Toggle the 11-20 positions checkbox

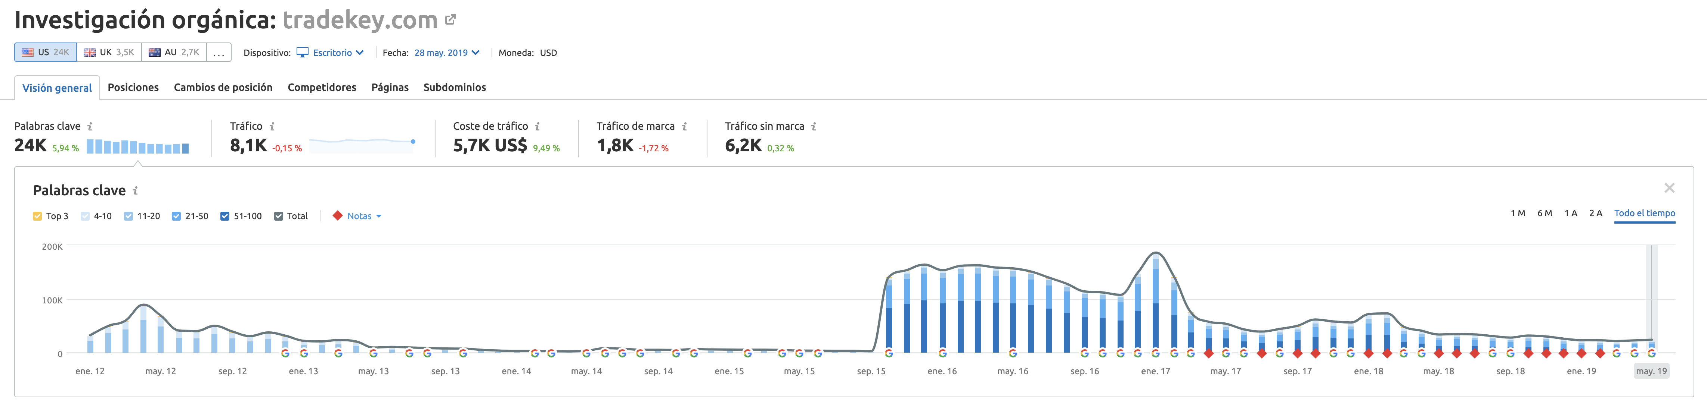(x=128, y=216)
